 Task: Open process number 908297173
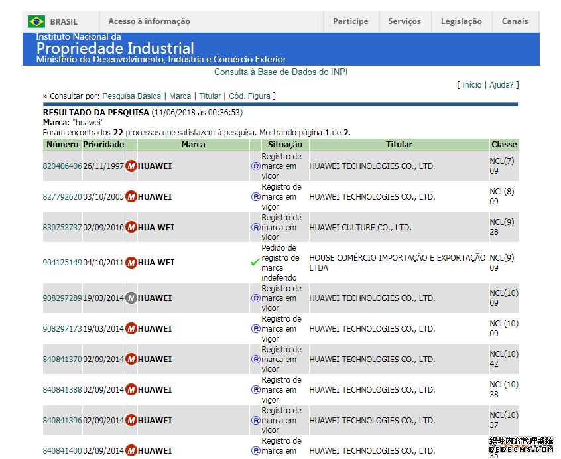pos(62,328)
